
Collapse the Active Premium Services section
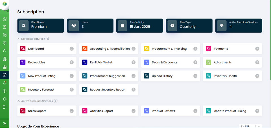(x=19, y=101)
